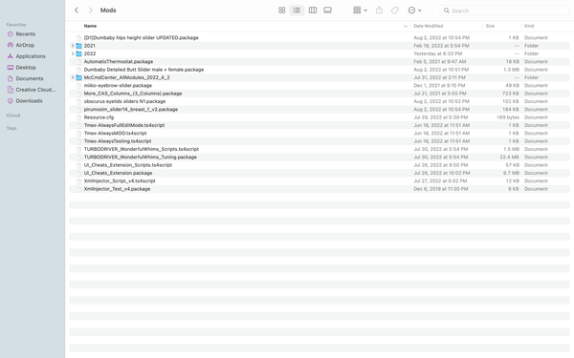Open the Group By options menu

[360, 11]
